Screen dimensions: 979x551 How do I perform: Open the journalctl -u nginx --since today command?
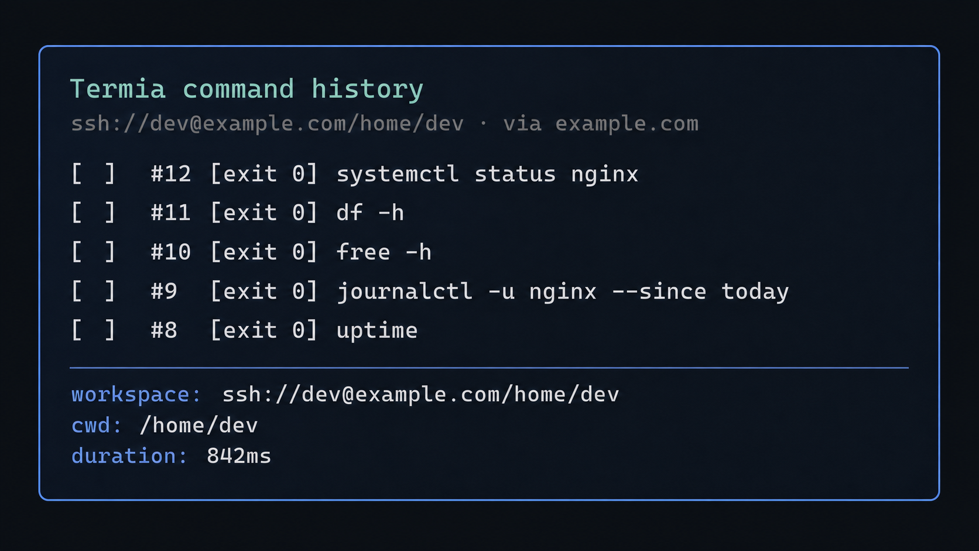point(563,292)
